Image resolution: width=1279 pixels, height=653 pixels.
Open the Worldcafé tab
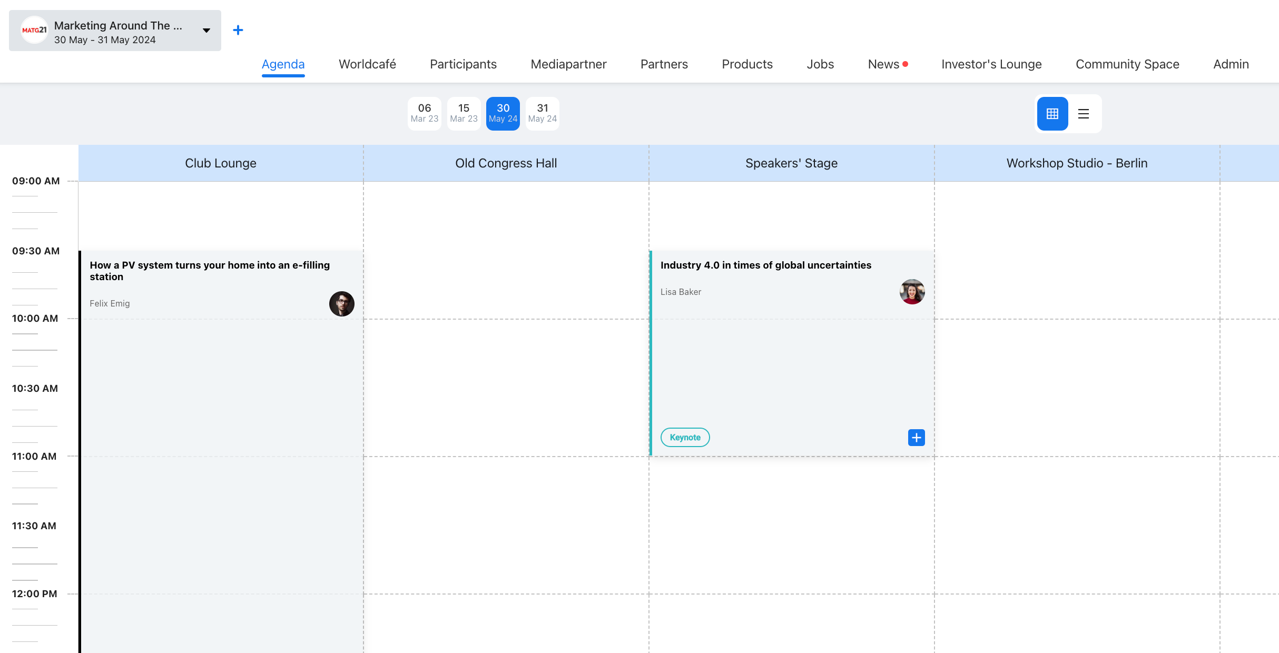point(367,64)
